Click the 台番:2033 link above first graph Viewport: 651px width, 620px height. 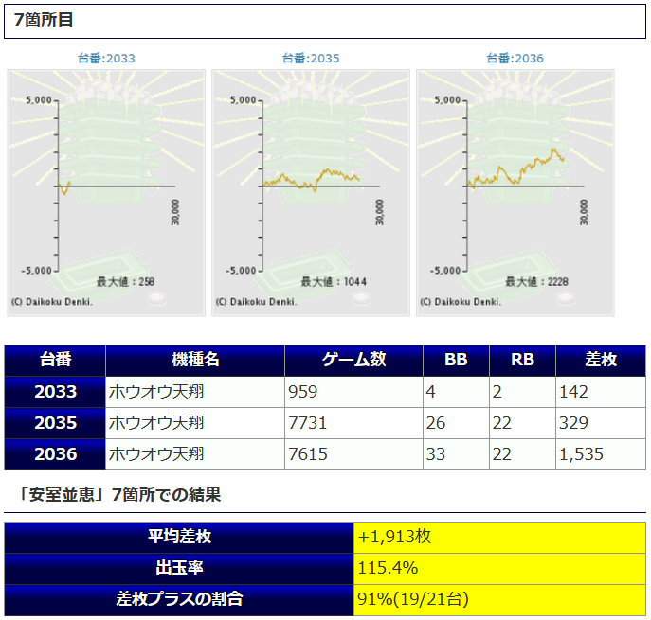point(106,58)
